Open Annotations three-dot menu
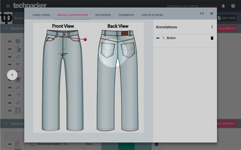Screen dimensions: 241x150 point(212,27)
